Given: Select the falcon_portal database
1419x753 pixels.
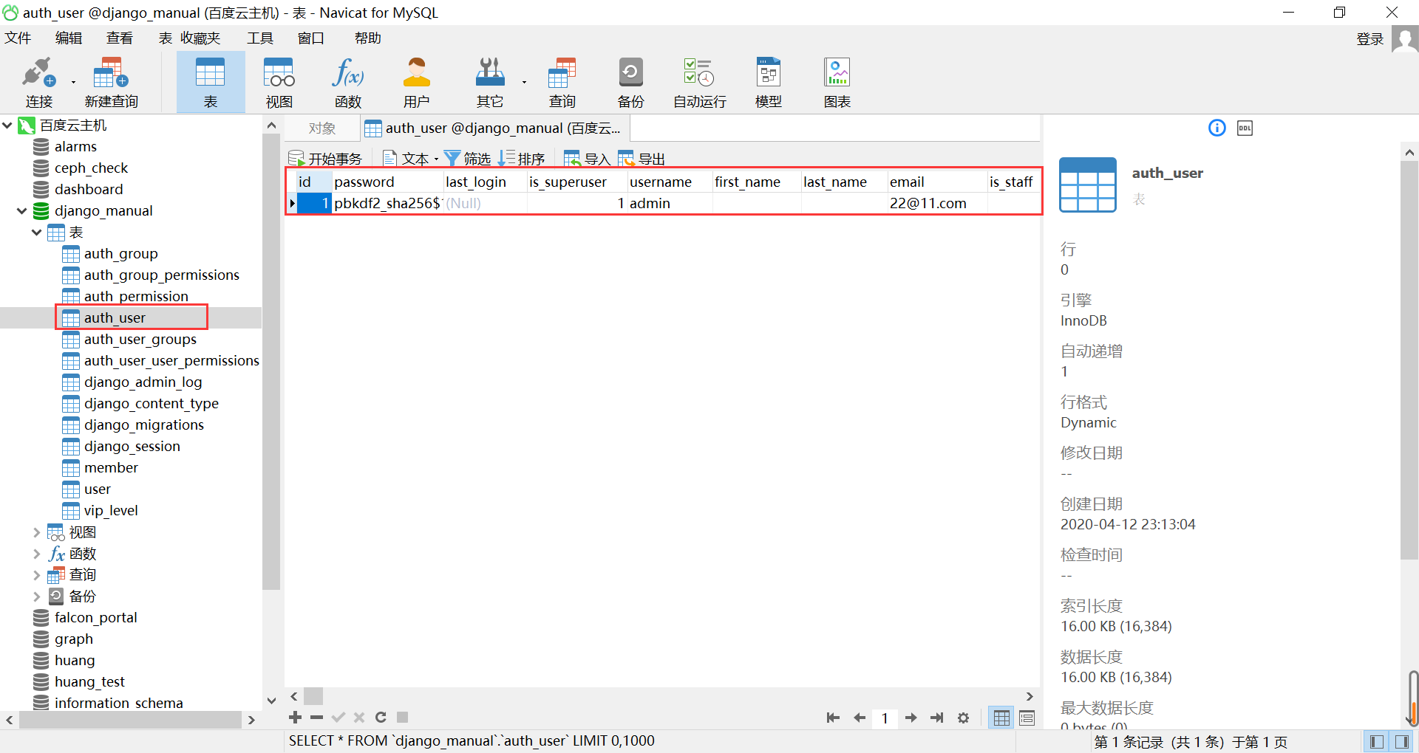Looking at the screenshot, I should [x=95, y=618].
